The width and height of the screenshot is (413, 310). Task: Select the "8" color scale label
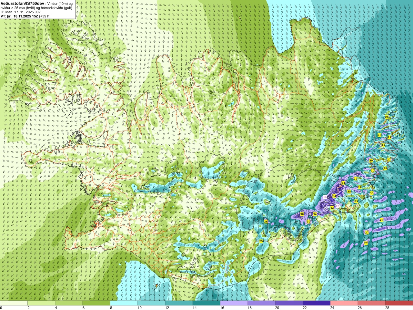[111, 308]
